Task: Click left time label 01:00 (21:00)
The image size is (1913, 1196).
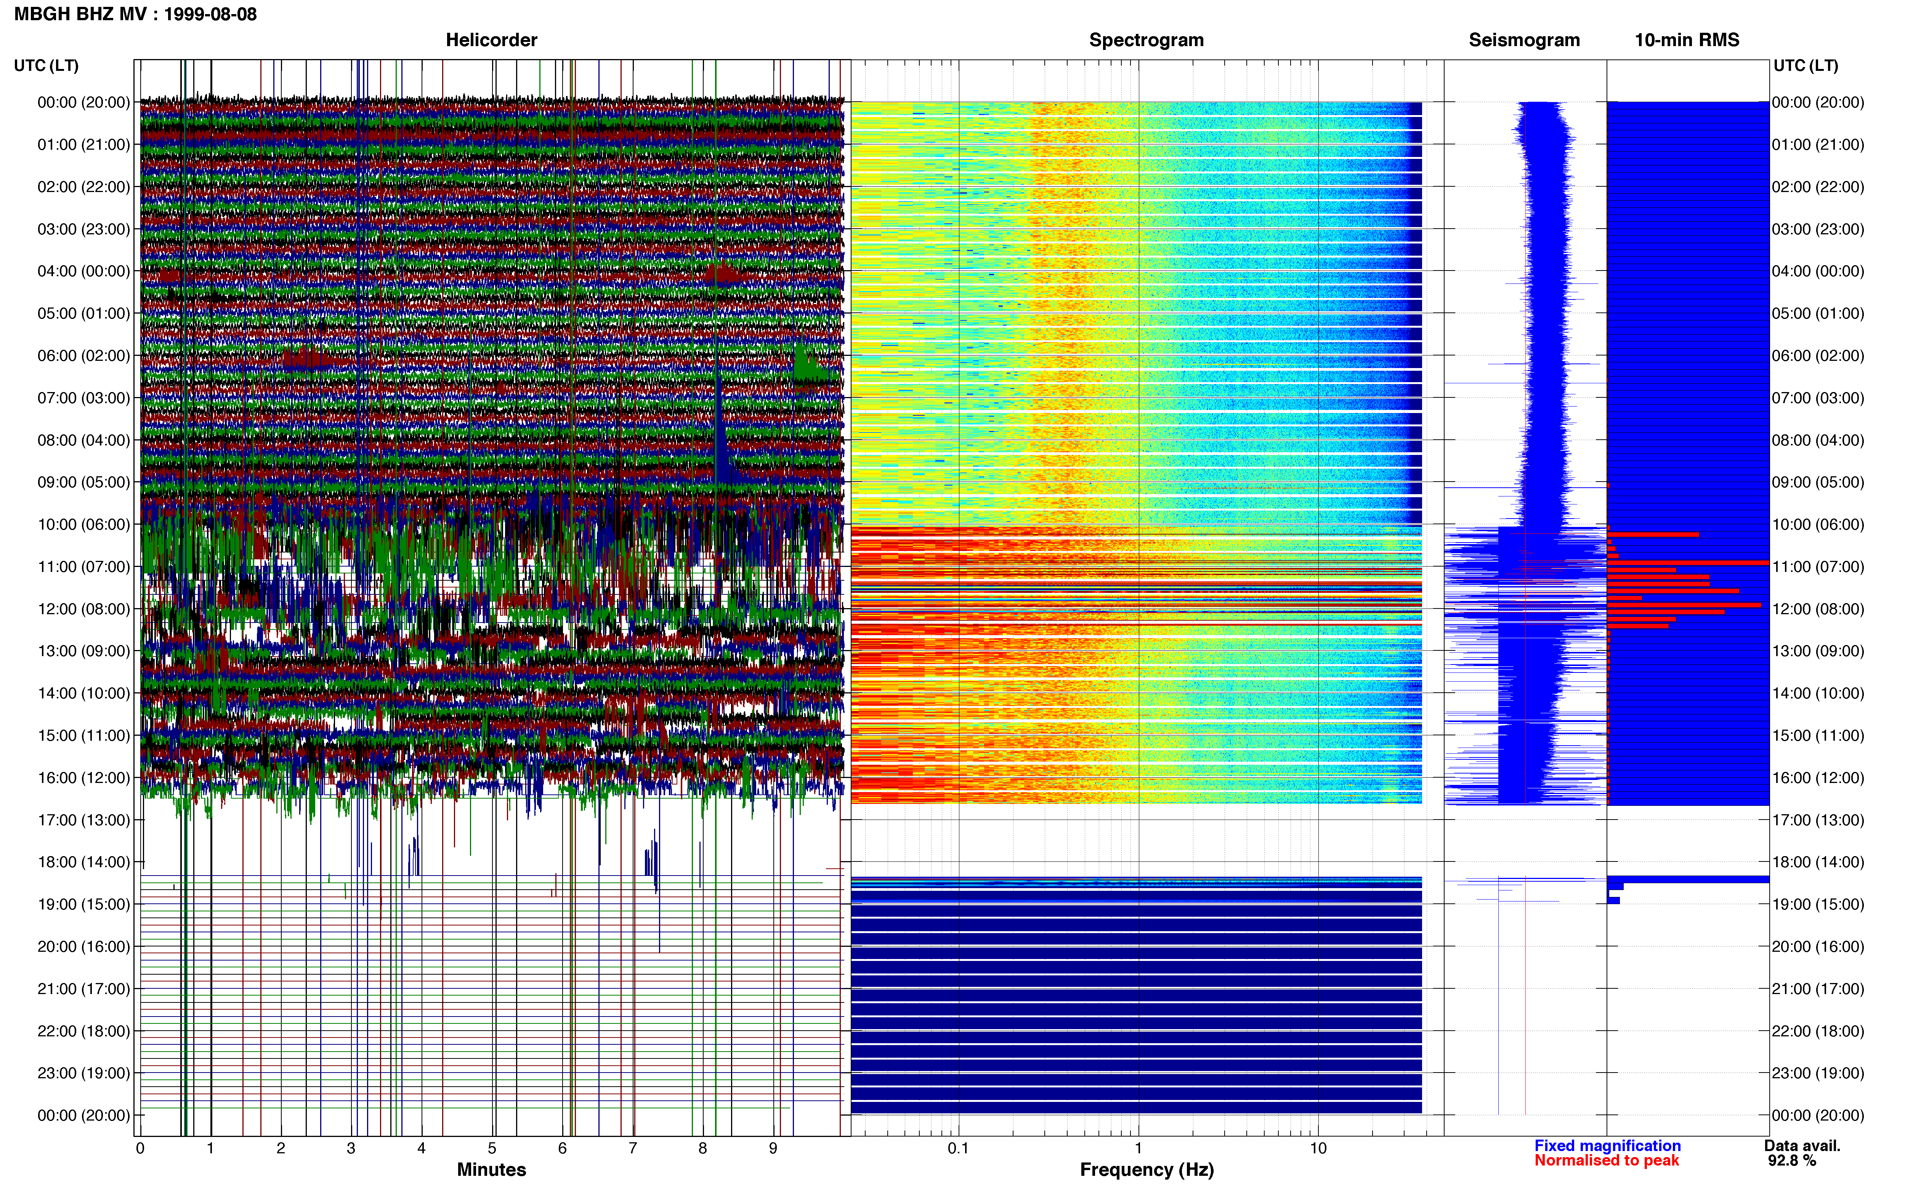Action: 84,145
